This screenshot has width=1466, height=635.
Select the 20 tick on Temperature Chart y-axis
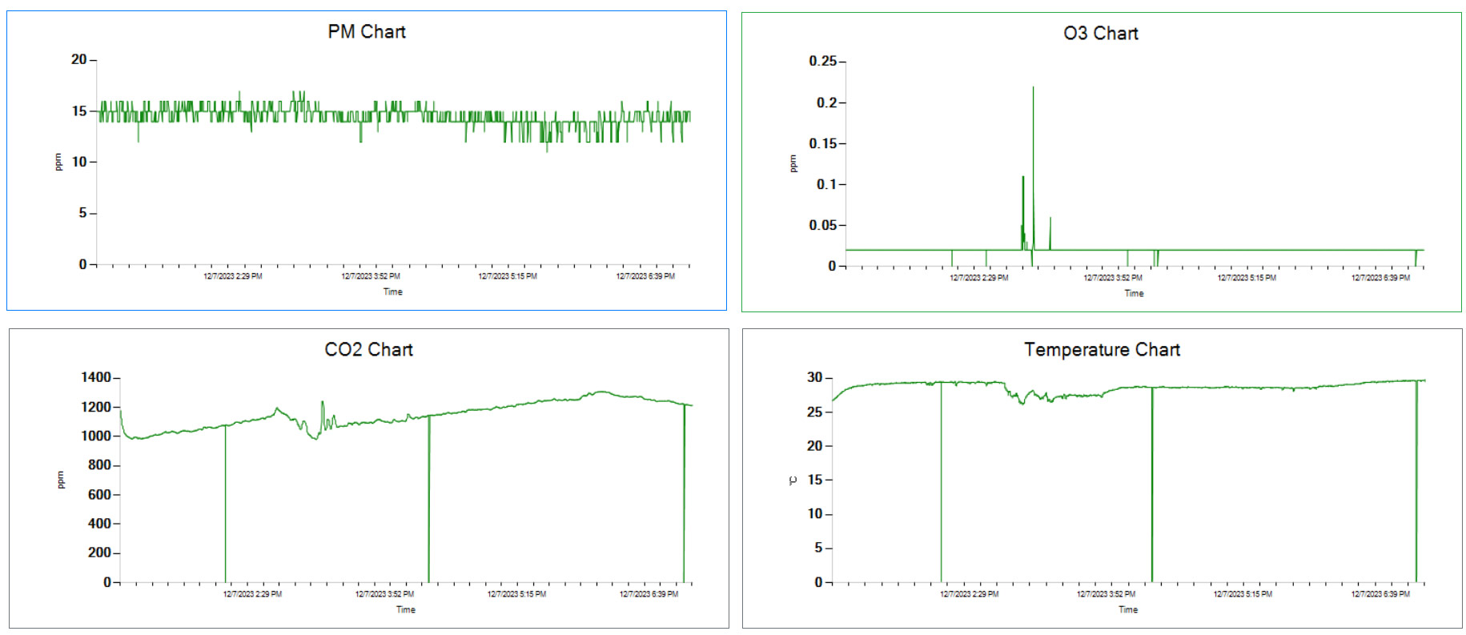[815, 445]
